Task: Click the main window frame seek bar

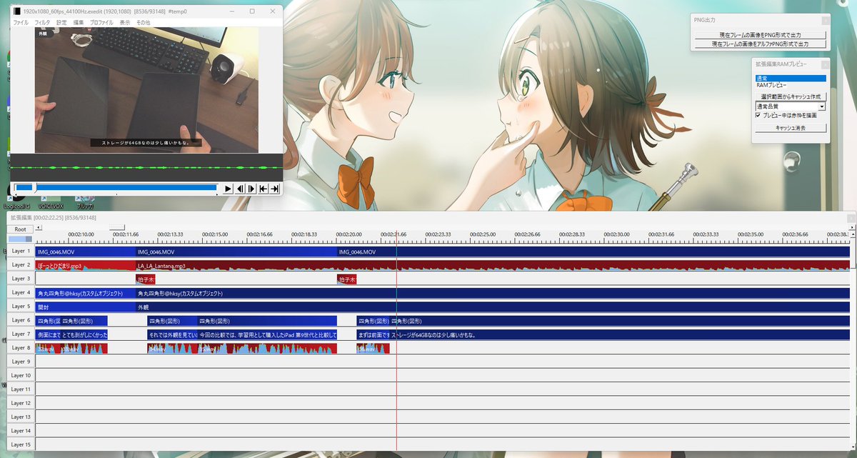Action: 116,189
